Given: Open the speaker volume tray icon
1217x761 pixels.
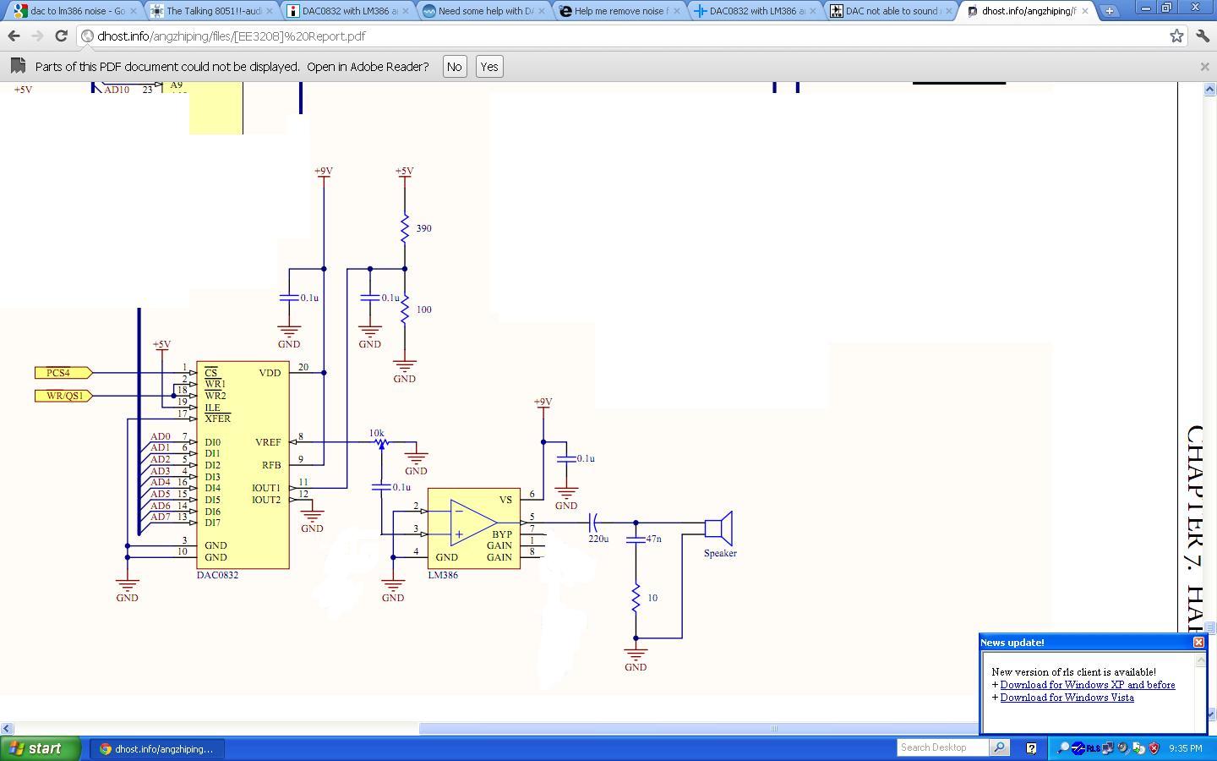Looking at the screenshot, I should tap(1123, 747).
